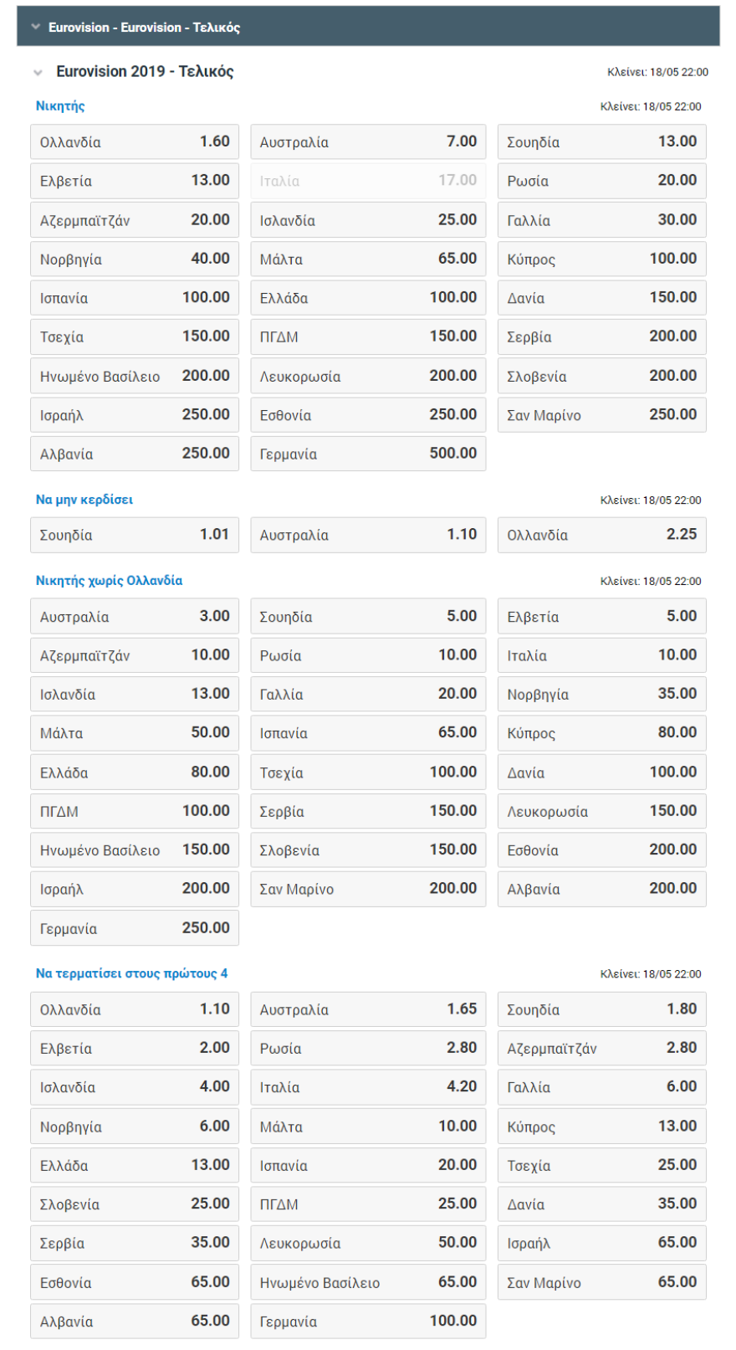Choose Αυστραλία at 3.00 without Netherlands
The image size is (736, 1350).
135,617
